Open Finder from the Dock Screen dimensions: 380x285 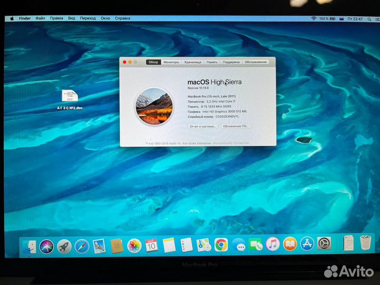30,246
